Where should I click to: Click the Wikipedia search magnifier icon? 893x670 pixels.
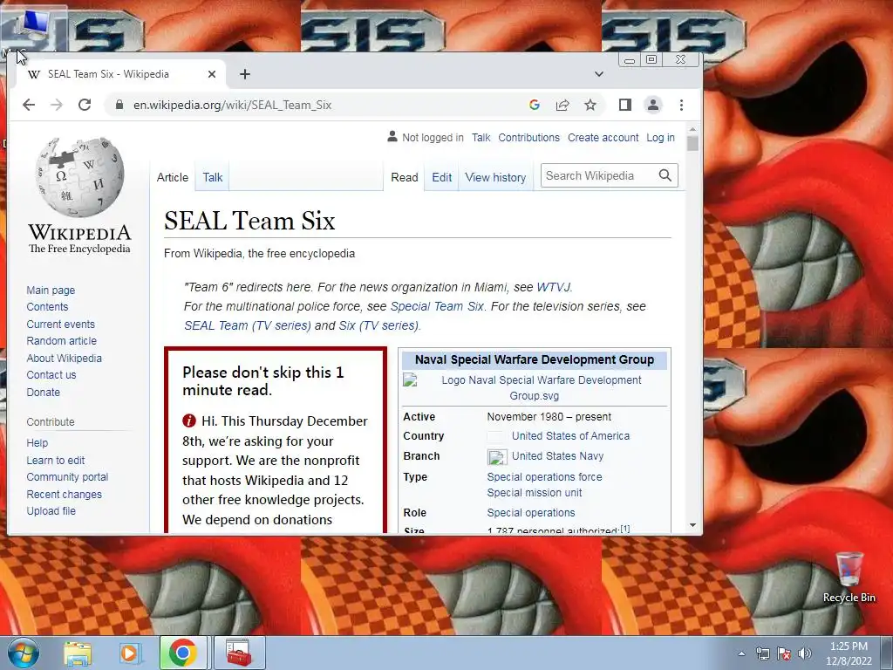coord(665,175)
